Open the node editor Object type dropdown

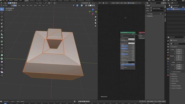107,3
